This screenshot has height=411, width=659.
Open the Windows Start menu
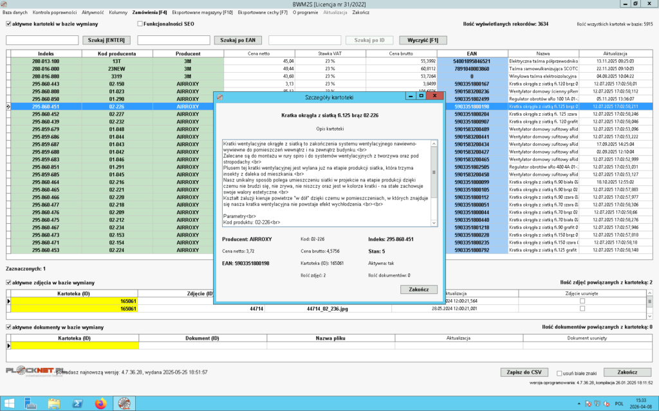pos(9,403)
